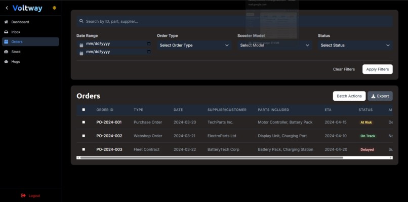Click date 2024-03-22 cell
Viewport: 408px width, 202px height.
pyautogui.click(x=185, y=149)
